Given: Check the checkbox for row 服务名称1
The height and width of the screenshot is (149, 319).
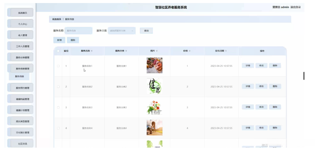Looking at the screenshot, I should (58, 66).
